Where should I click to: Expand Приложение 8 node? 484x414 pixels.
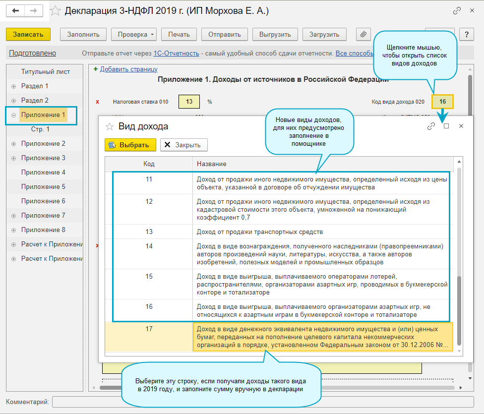[x=13, y=231]
